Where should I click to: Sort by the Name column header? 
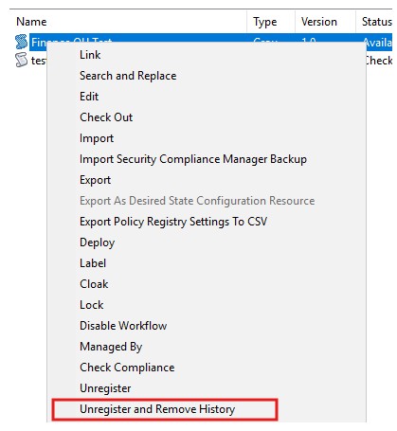point(31,22)
